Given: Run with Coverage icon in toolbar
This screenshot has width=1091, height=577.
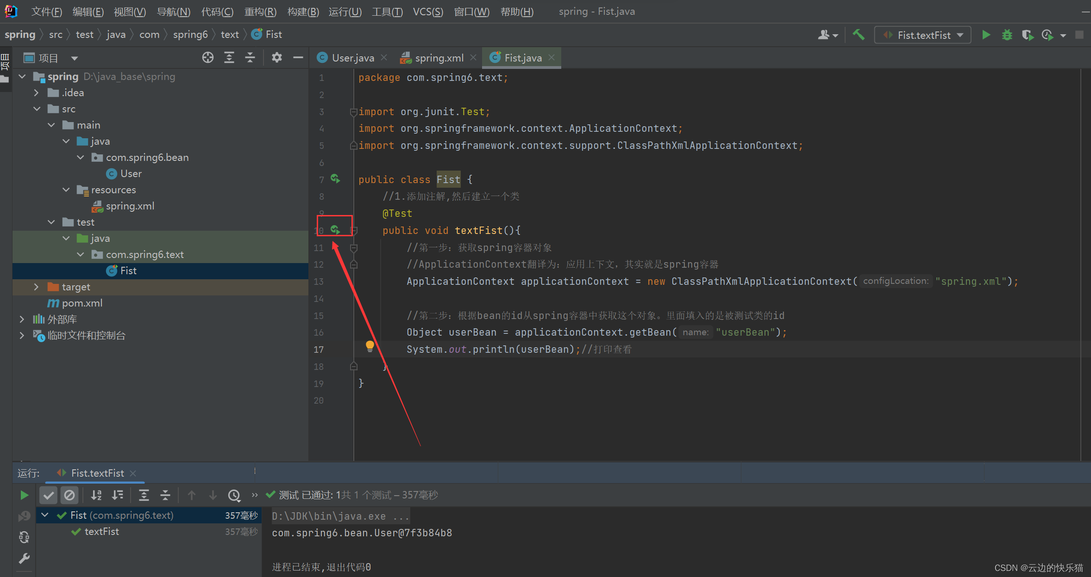Looking at the screenshot, I should click(1028, 35).
